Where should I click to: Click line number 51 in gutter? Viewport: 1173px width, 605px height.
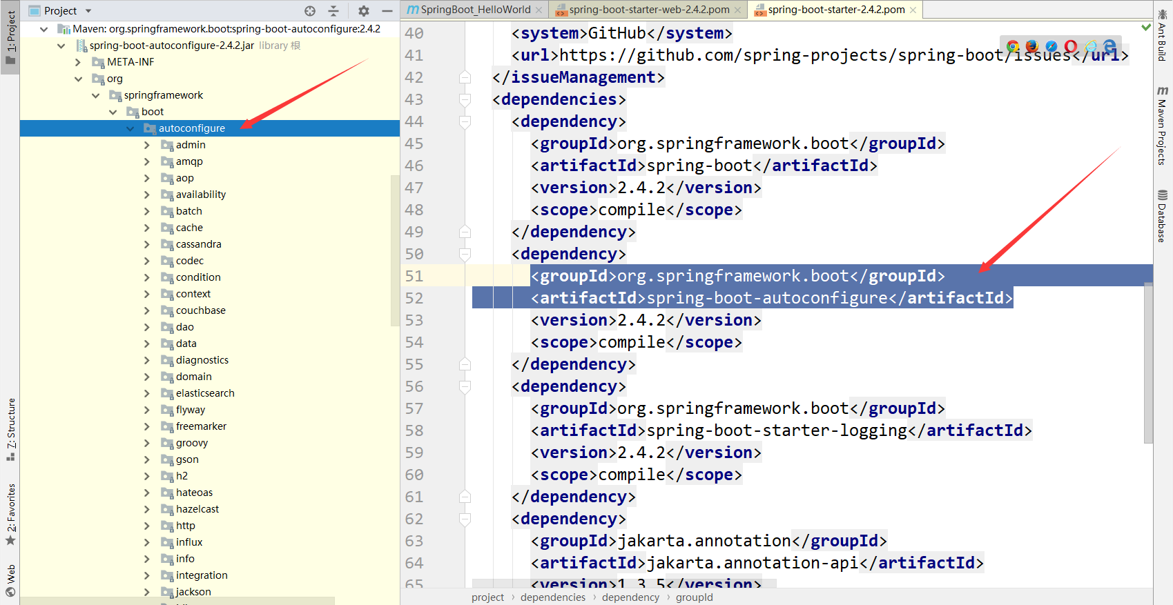pos(414,276)
